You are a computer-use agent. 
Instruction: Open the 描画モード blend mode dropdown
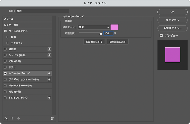(93, 27)
